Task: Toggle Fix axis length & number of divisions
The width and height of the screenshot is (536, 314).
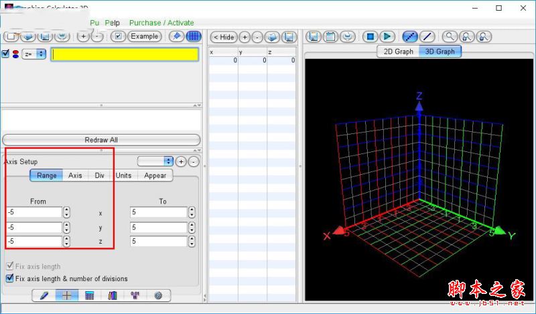Action: (x=9, y=279)
